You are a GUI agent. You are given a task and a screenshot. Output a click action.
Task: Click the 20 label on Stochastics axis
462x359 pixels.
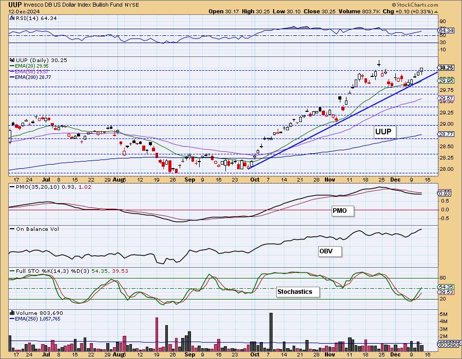[x=443, y=299]
